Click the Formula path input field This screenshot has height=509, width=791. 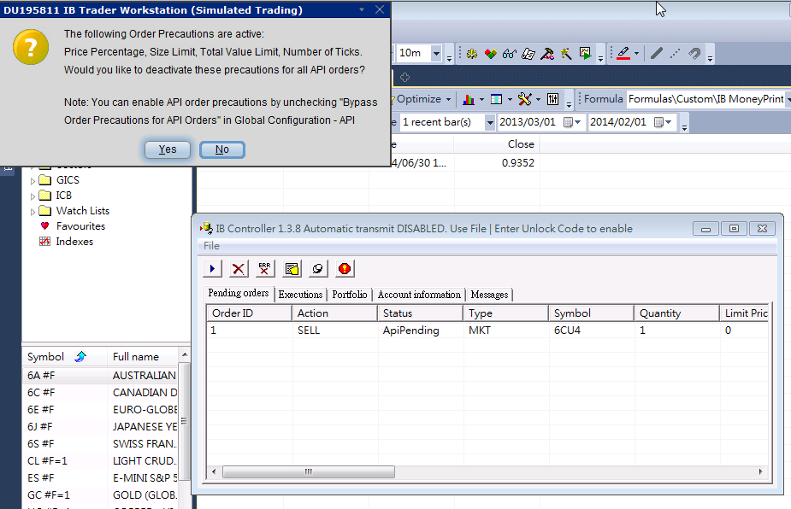click(707, 99)
